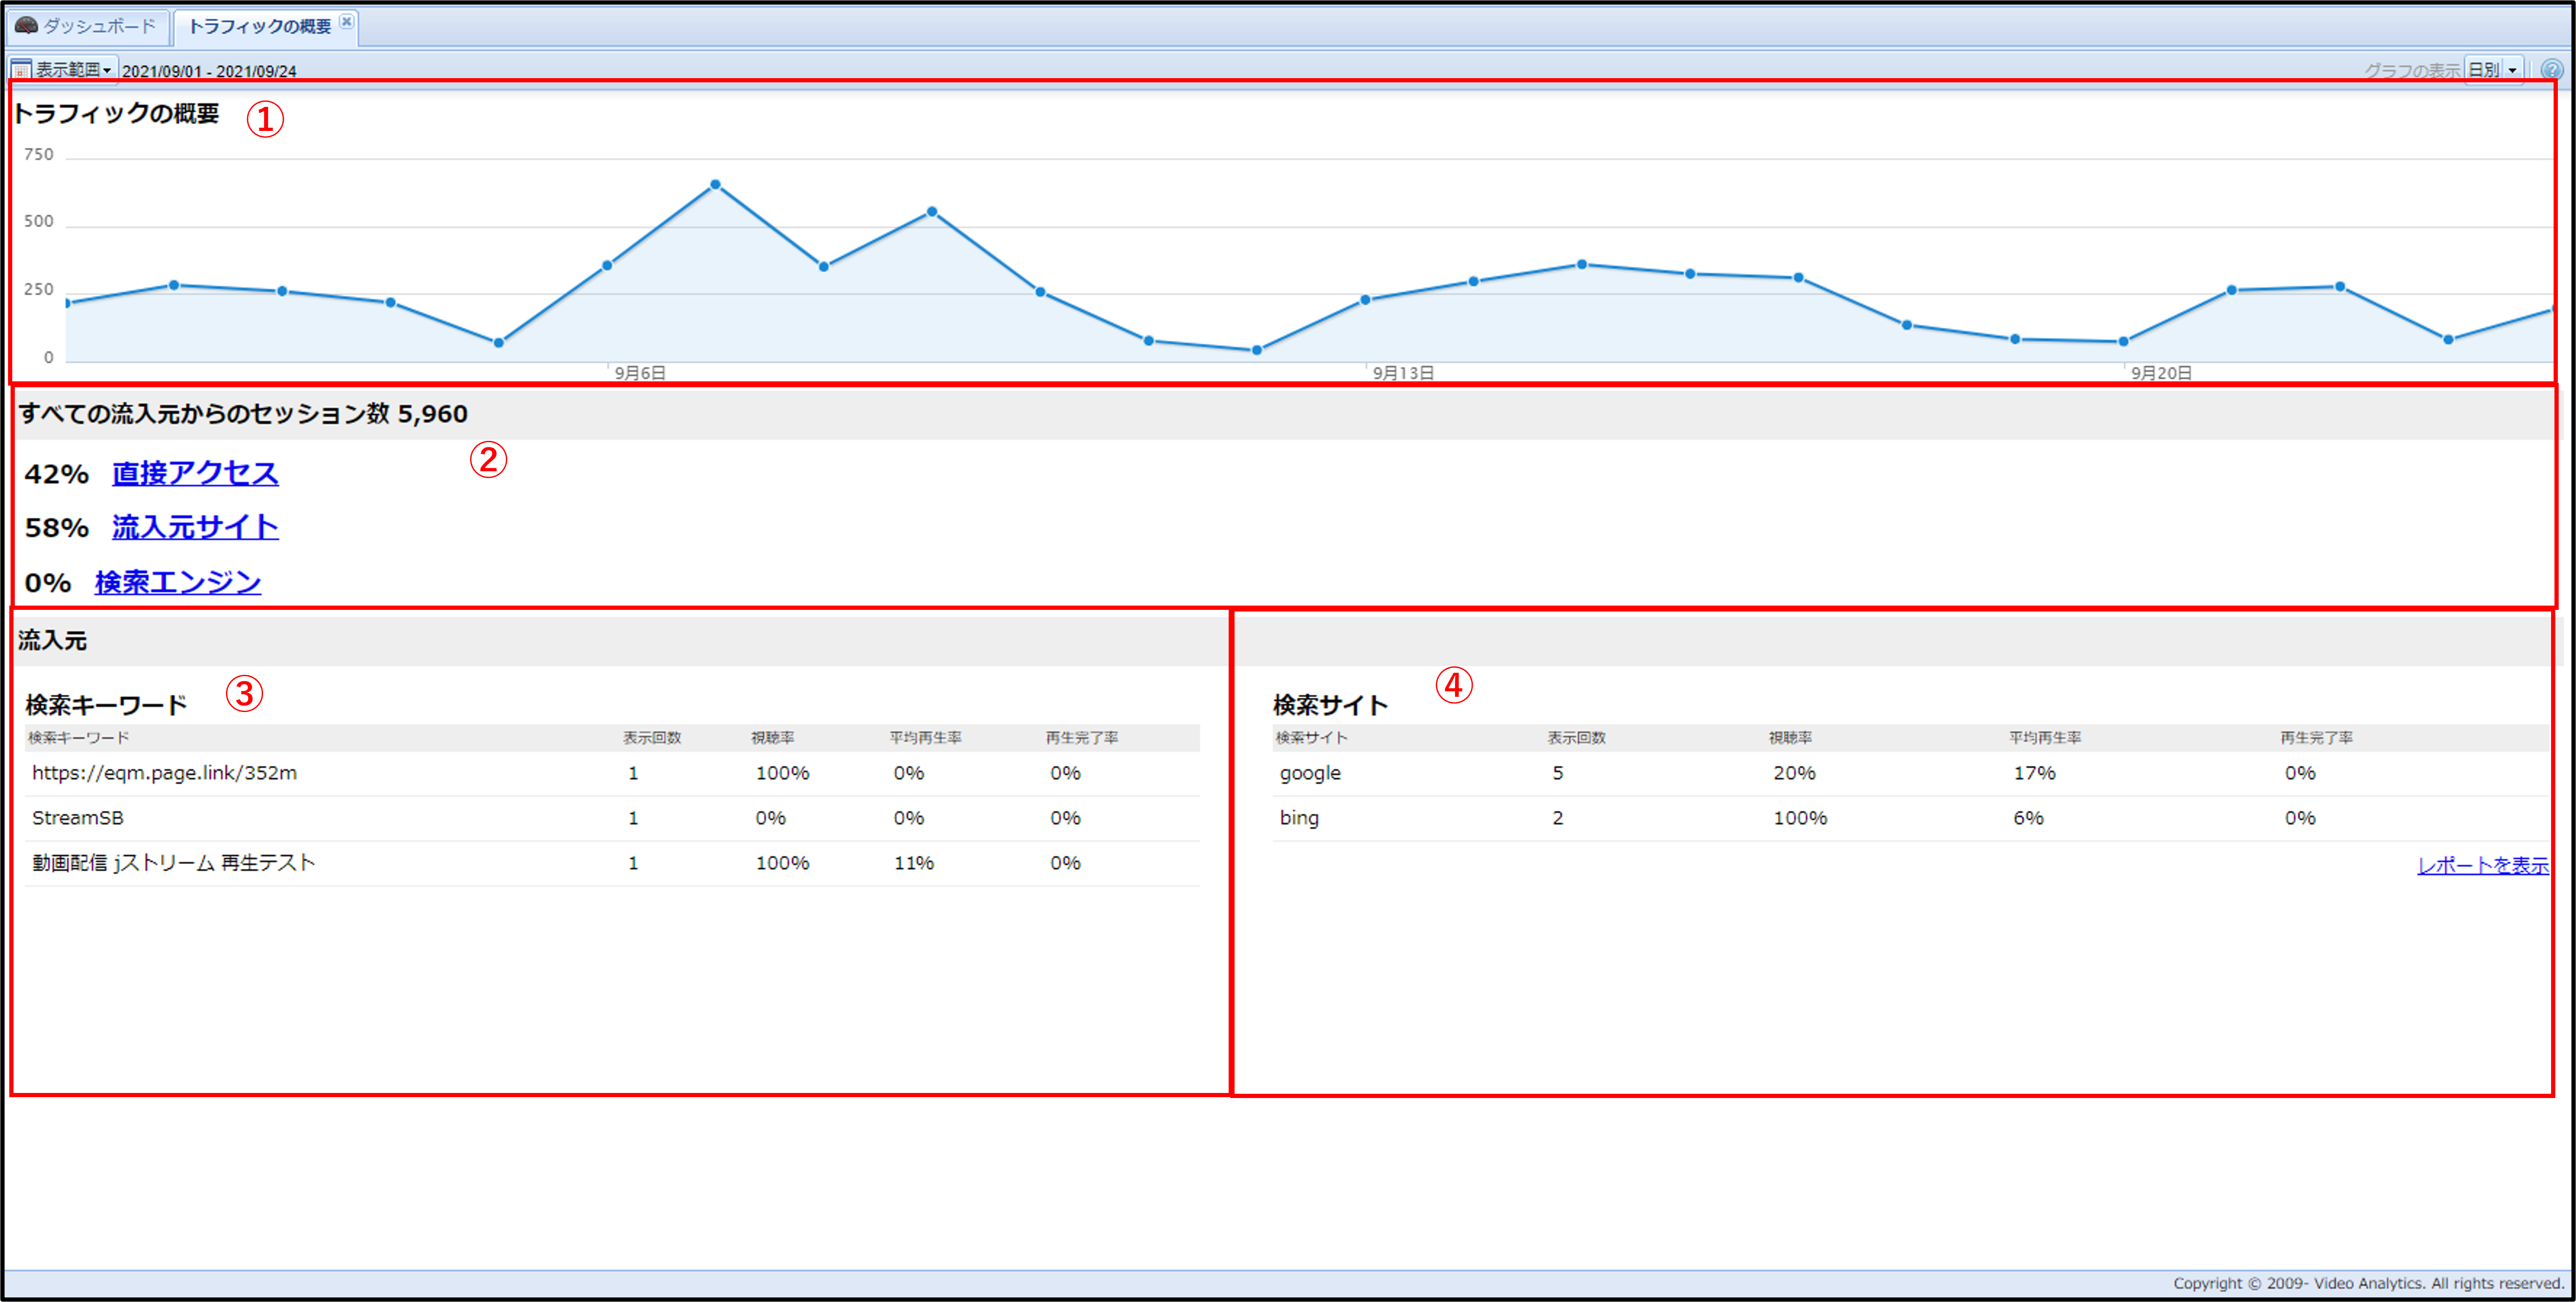2576x1302 pixels.
Task: Click the Video Analytics copyright notice
Action: (x=2368, y=1283)
